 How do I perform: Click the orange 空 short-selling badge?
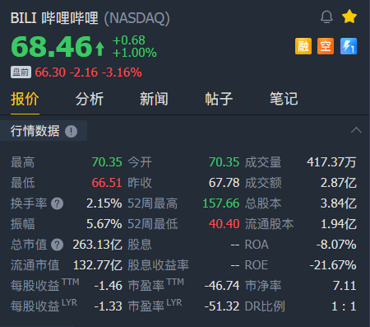326,46
